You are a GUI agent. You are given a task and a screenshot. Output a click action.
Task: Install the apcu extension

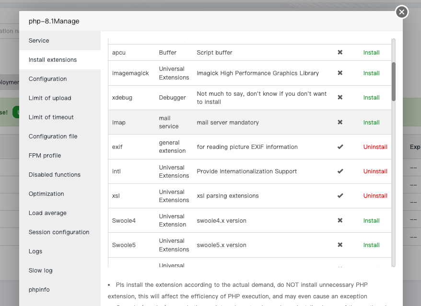coord(371,53)
